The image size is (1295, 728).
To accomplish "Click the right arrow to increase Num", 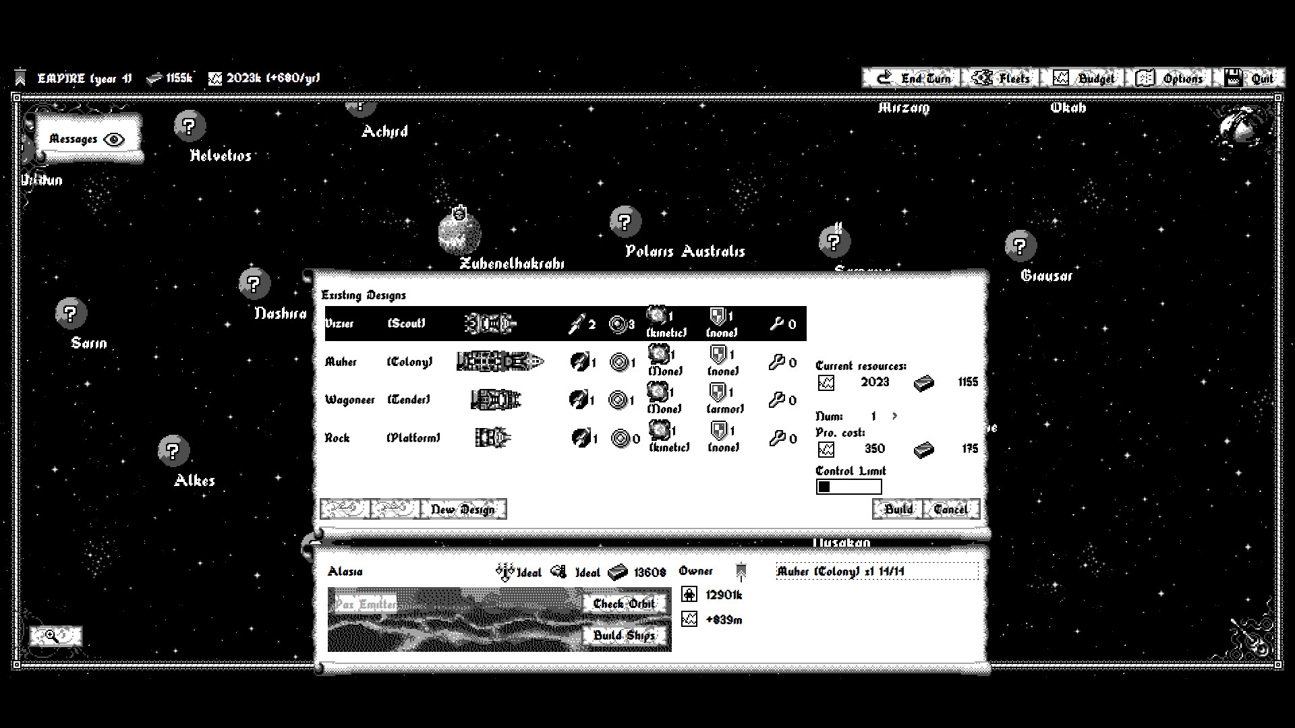I will [x=896, y=416].
